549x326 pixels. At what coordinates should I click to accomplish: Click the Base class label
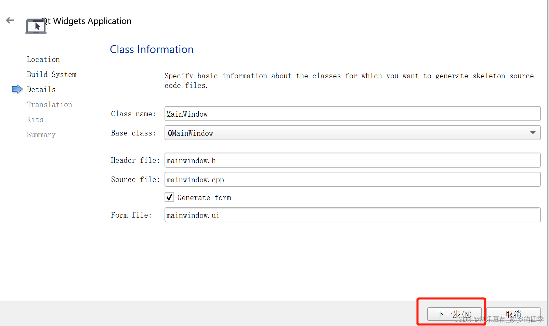(133, 133)
